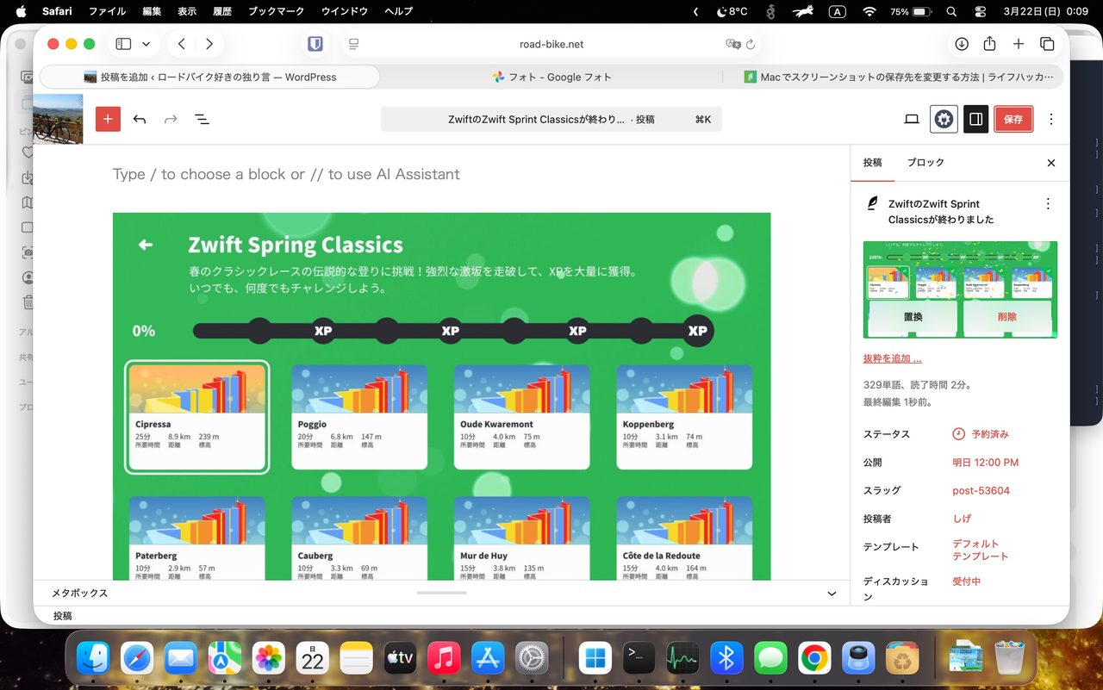The width and height of the screenshot is (1103, 690).
Task: Select the Cipressa route card in image
Action: click(197, 417)
